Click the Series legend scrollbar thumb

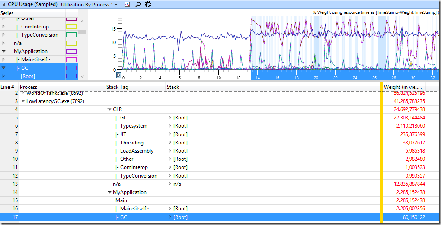82,32
